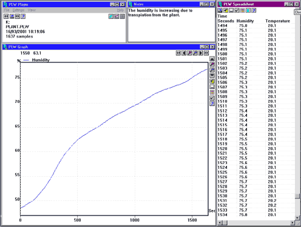Click cyan column icon in spreadsheet toolbar
This screenshot has width=301, height=227.
[248, 10]
